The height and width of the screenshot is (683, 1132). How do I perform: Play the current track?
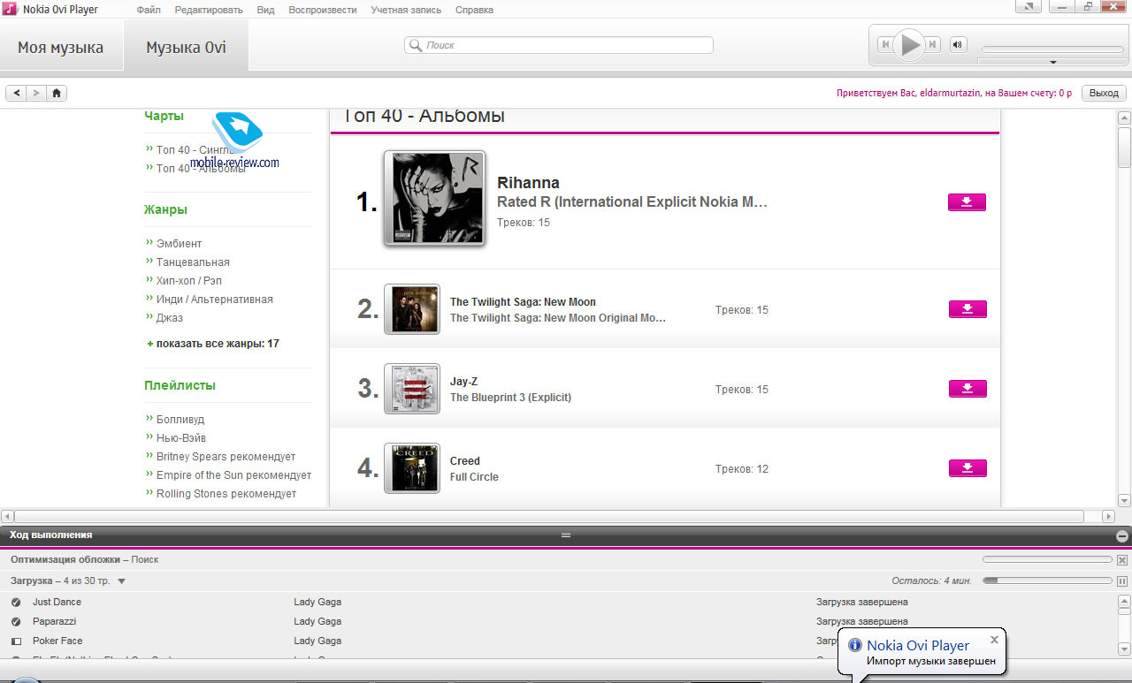pyautogui.click(x=908, y=44)
